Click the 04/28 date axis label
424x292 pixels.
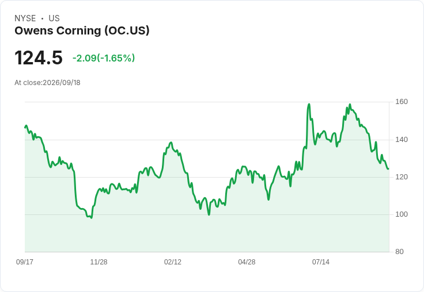[x=247, y=262]
